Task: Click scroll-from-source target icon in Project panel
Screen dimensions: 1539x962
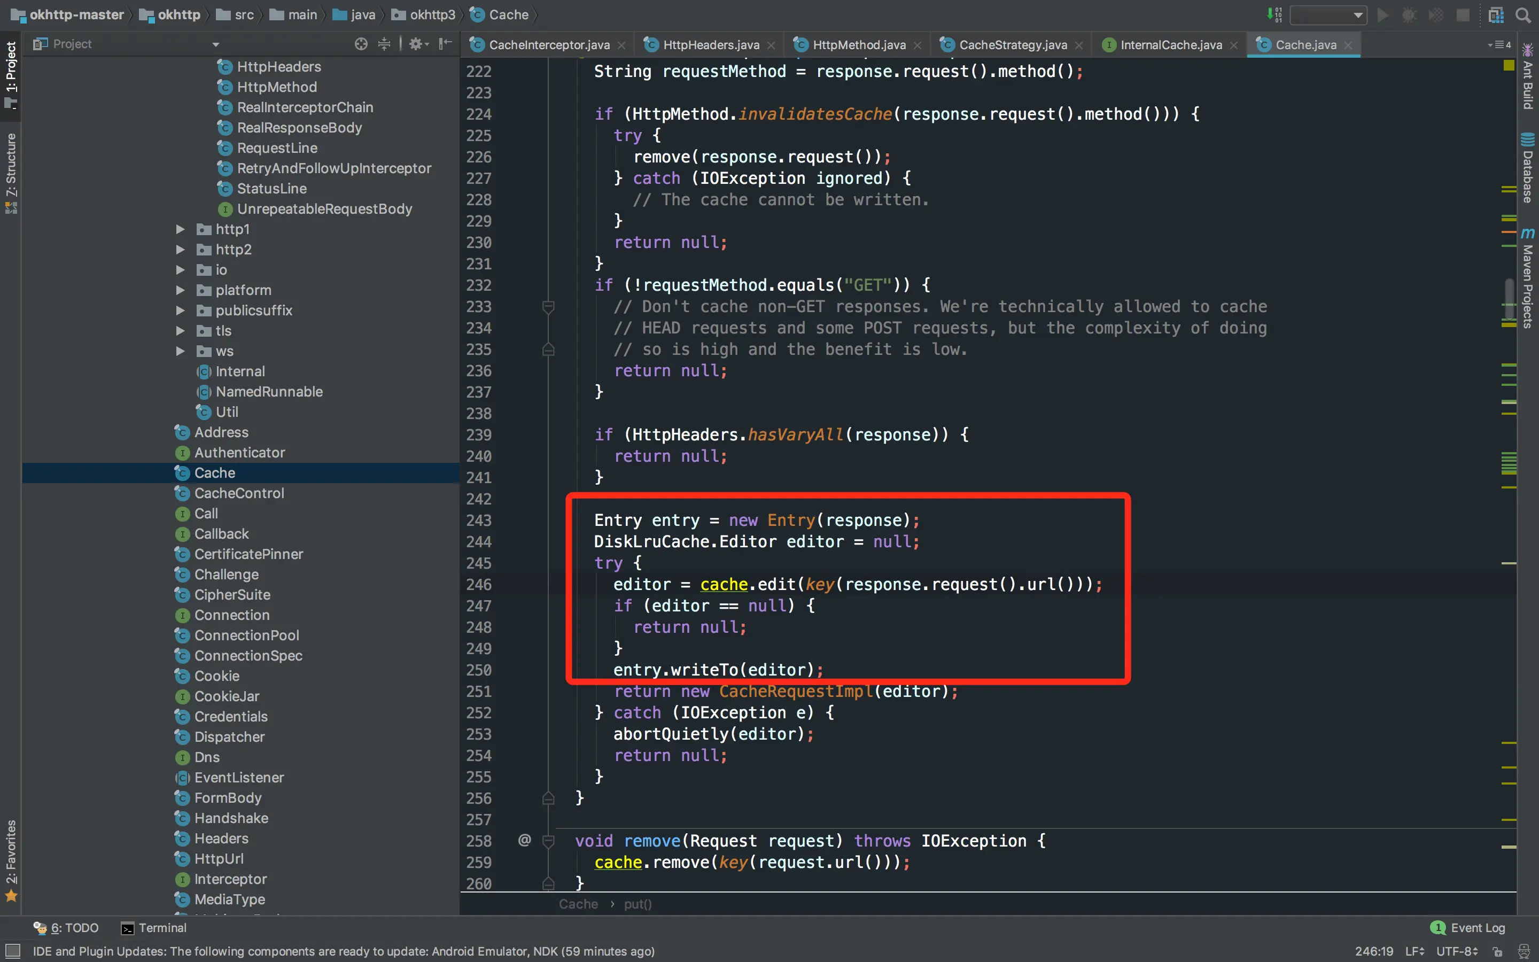Action: coord(361,44)
